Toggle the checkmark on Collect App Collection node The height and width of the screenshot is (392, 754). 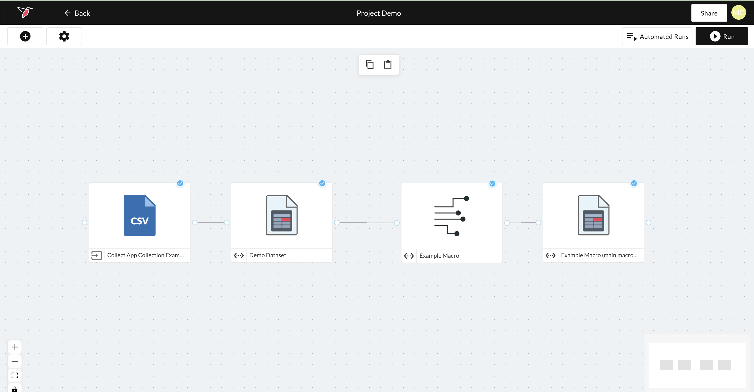tap(180, 183)
